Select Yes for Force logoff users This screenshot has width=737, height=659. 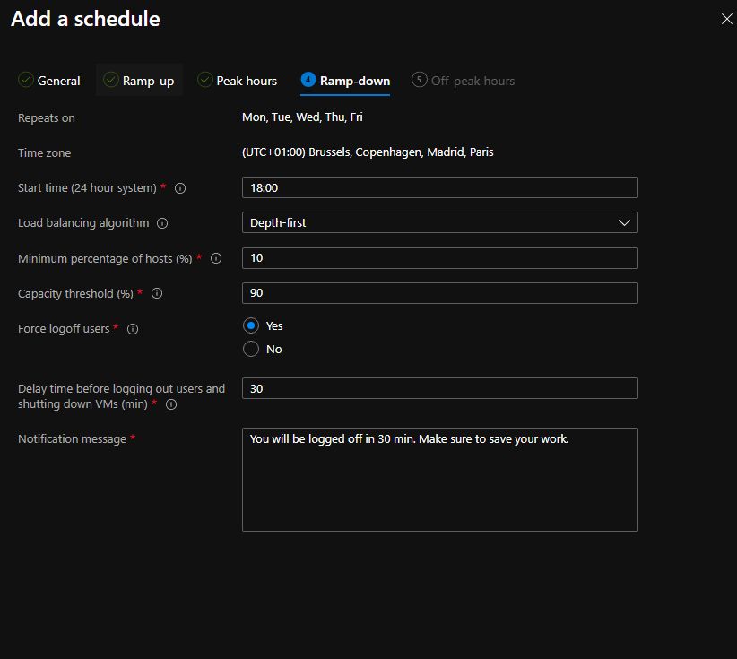point(251,325)
